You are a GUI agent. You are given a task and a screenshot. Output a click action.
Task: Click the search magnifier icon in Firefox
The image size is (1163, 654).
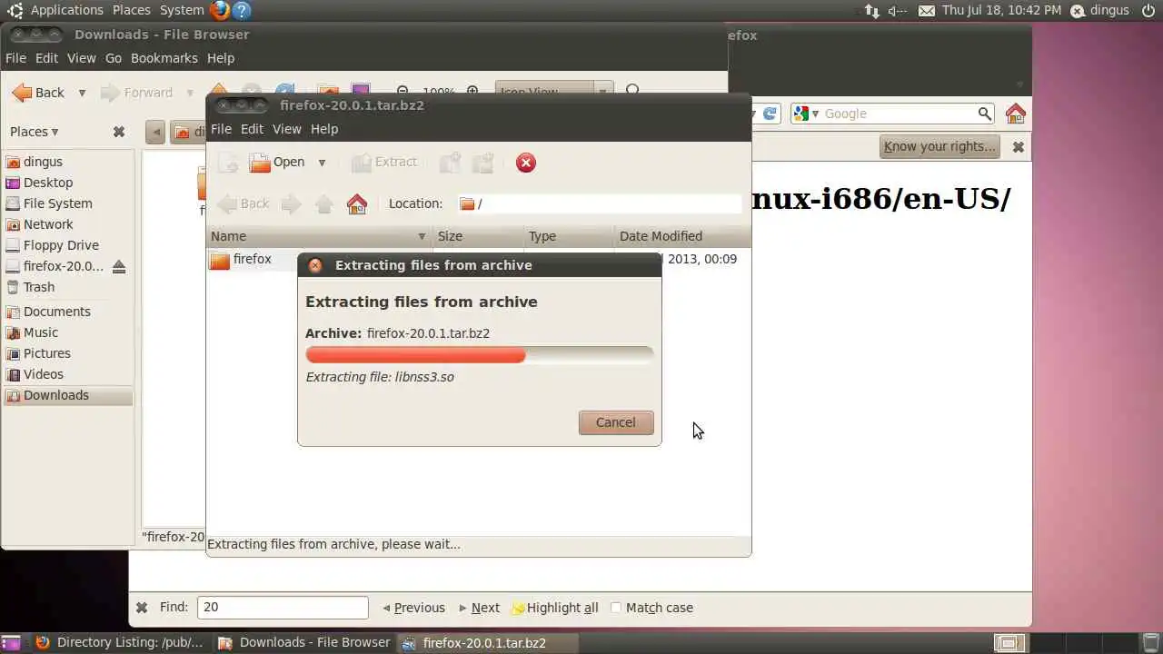click(984, 114)
